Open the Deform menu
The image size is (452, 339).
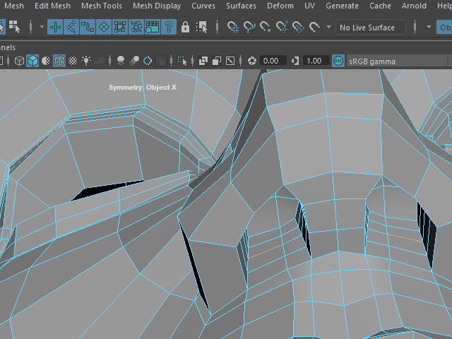coord(279,6)
